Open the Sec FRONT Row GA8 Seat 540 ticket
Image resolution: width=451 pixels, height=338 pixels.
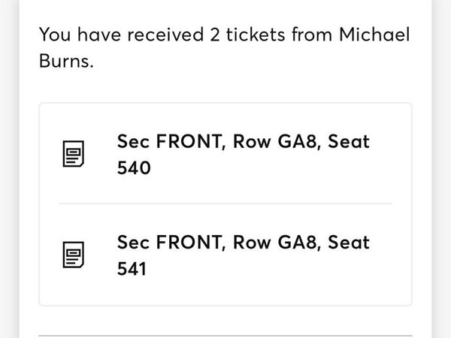point(225,154)
